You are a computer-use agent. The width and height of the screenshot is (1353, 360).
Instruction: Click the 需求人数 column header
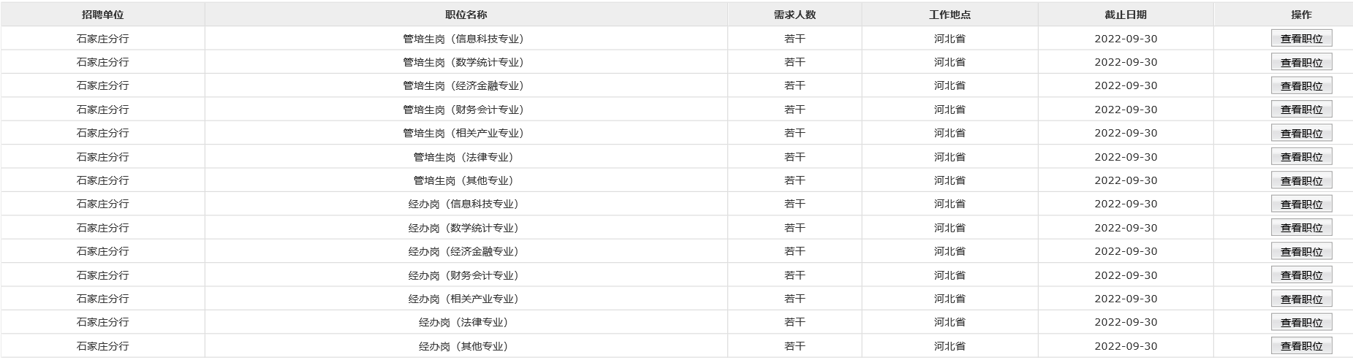pyautogui.click(x=795, y=15)
